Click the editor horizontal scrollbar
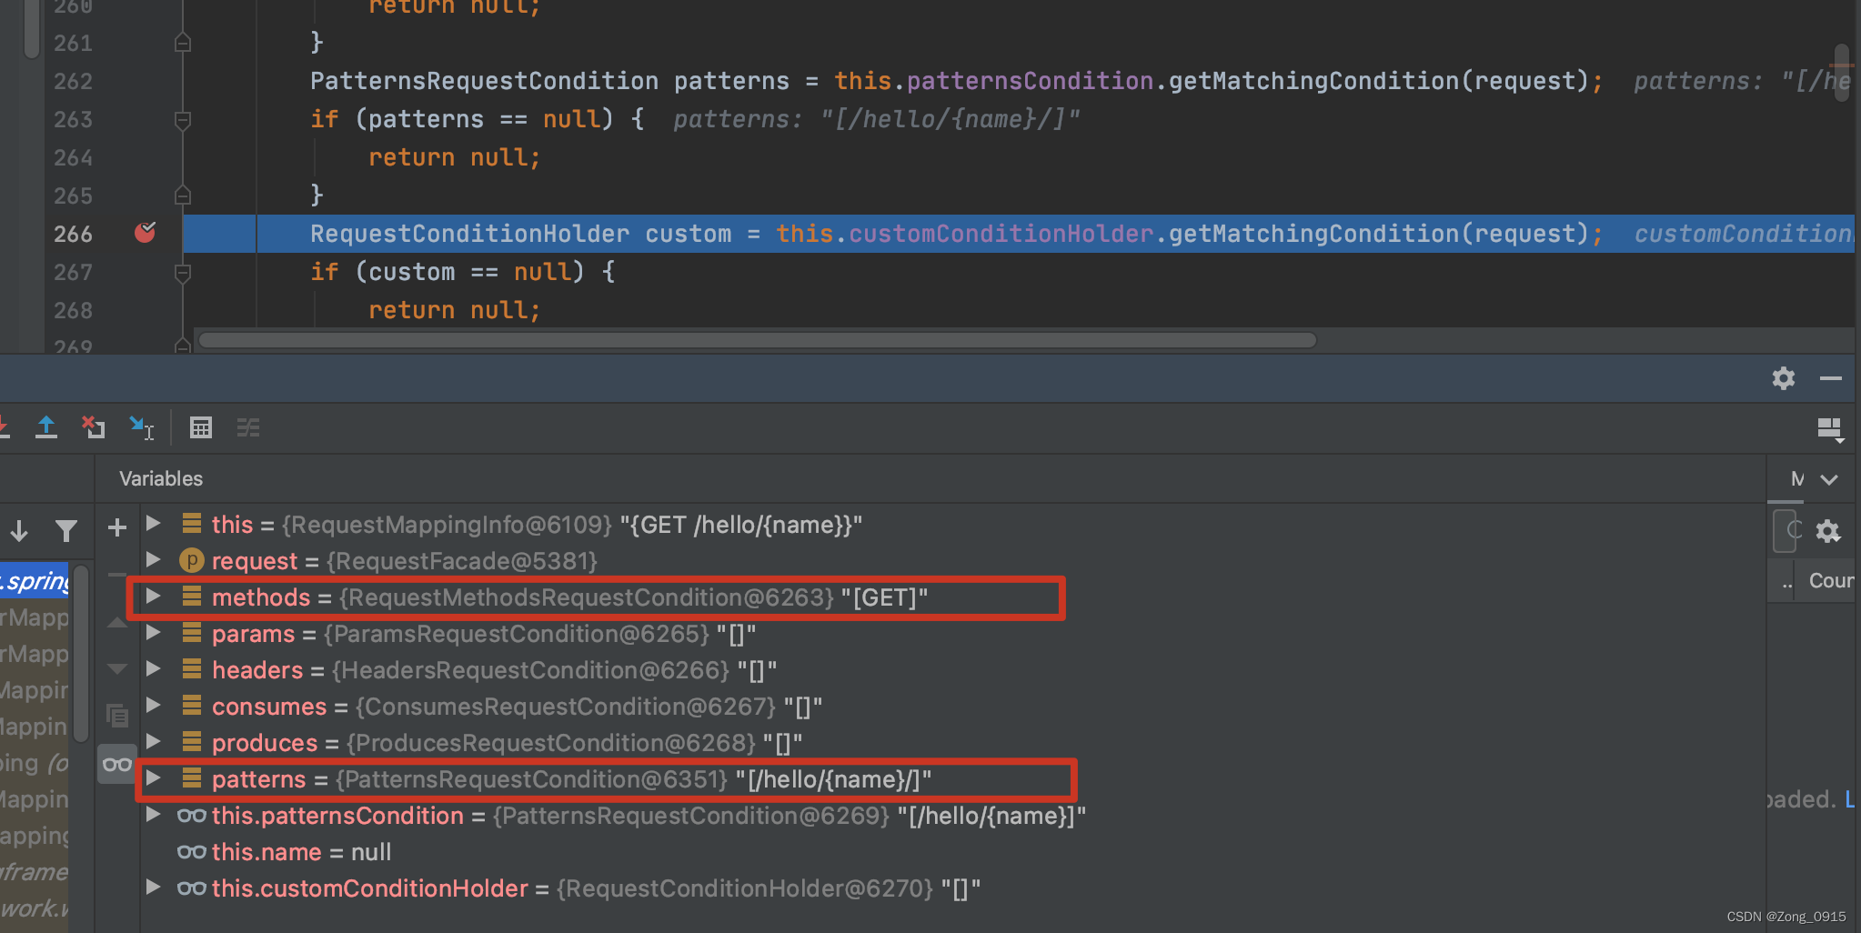This screenshot has height=933, width=1861. [x=757, y=340]
